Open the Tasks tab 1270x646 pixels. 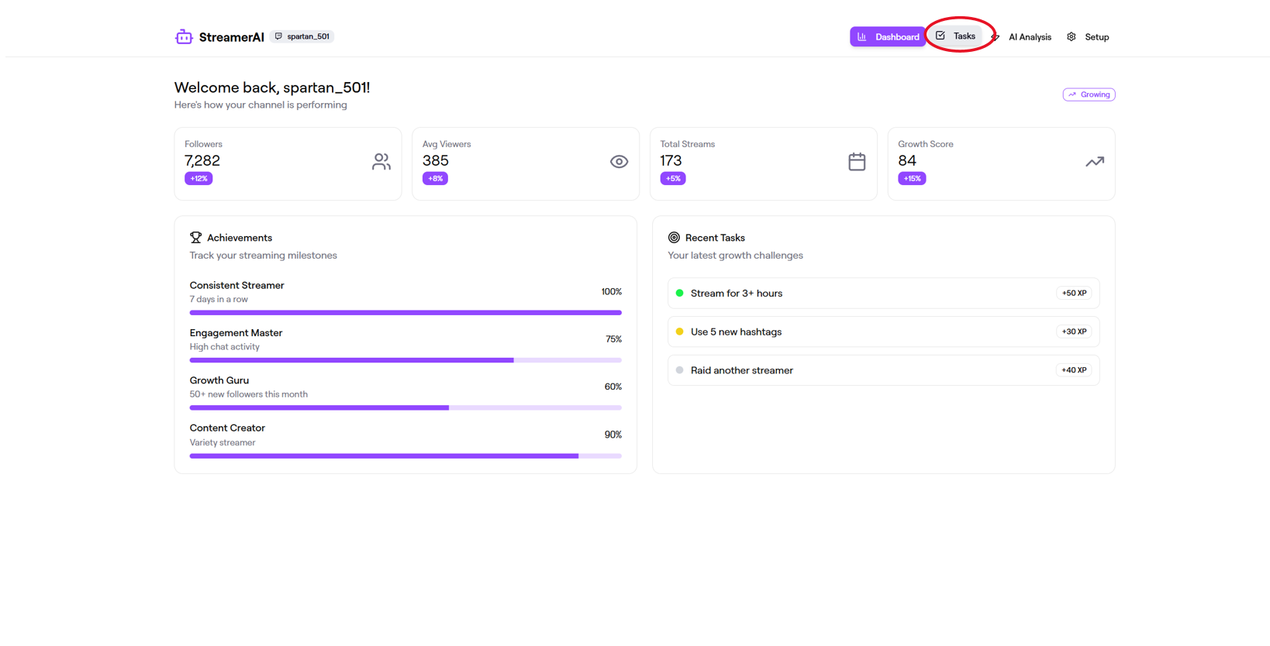956,36
